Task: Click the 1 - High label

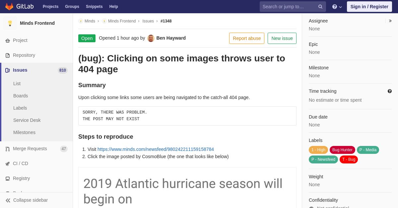Action: tap(318, 150)
